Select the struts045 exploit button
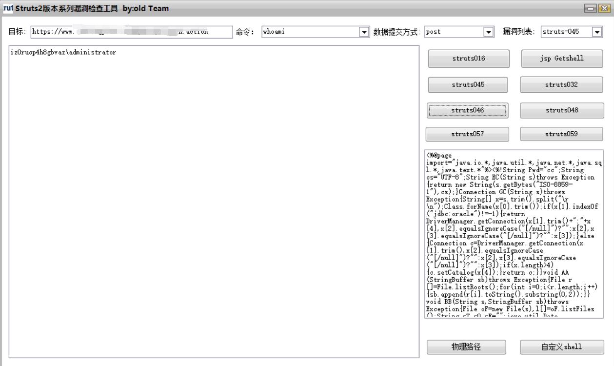 [x=468, y=85]
